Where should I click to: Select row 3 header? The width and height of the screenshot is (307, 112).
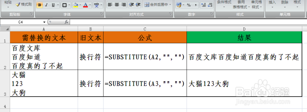click(5, 83)
